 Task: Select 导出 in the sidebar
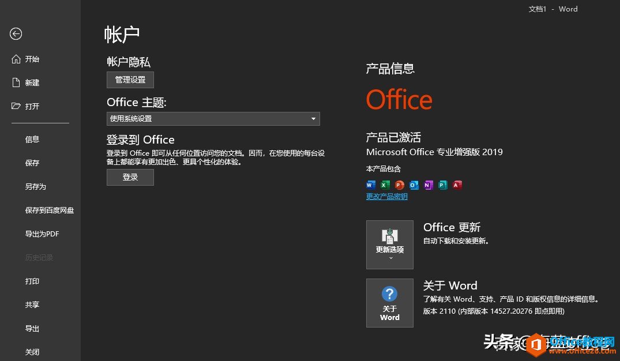tap(32, 329)
